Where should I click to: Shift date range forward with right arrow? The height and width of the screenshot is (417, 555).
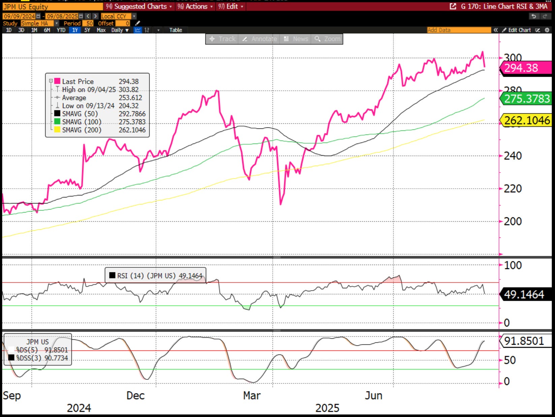click(x=95, y=16)
